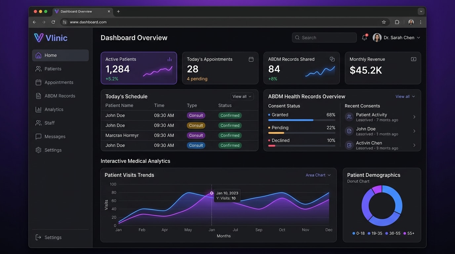Expand the John Doe recent consent chevron

pos(414,131)
